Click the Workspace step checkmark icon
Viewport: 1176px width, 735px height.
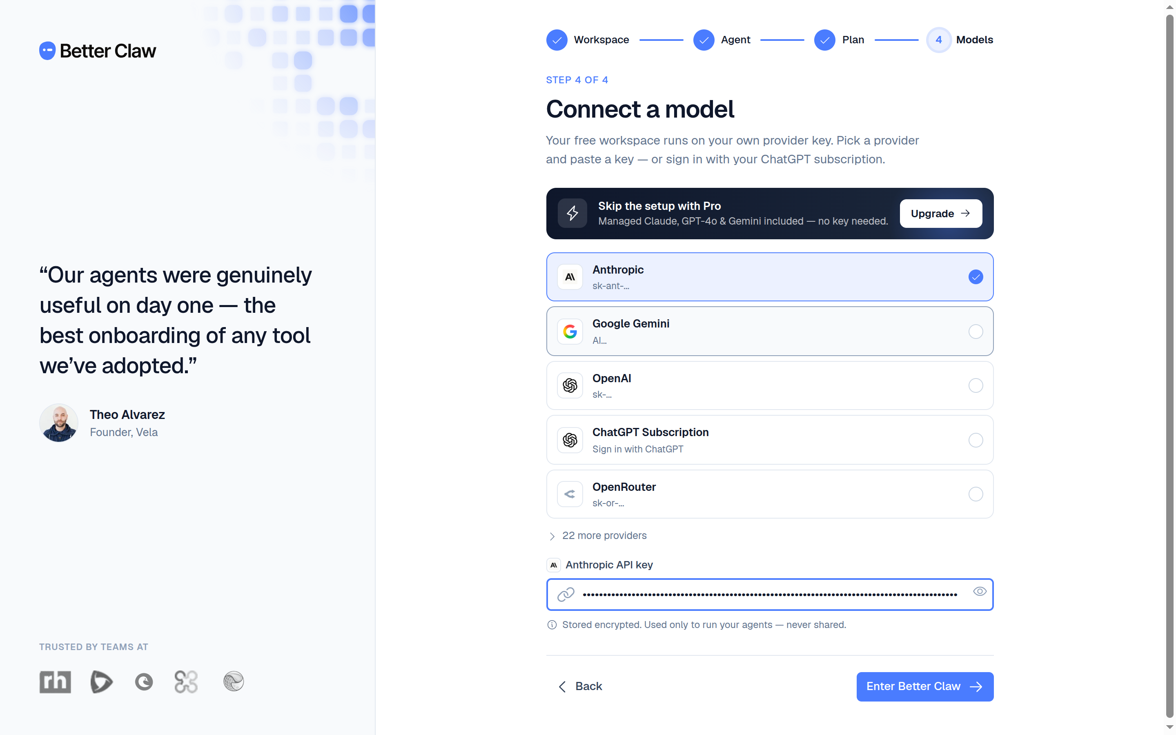pyautogui.click(x=557, y=40)
